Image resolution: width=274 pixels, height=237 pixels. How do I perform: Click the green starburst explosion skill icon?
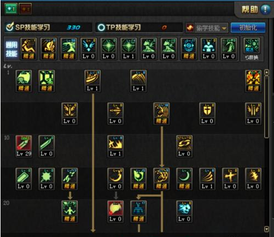46,179
